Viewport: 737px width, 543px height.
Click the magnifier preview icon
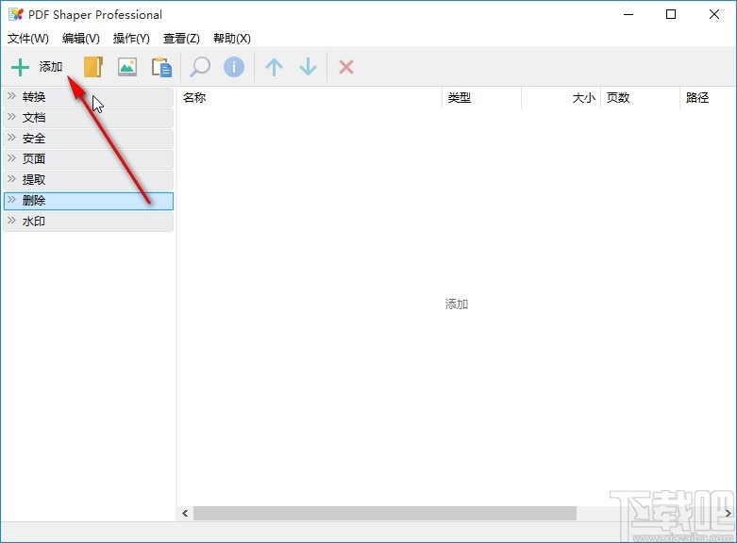pyautogui.click(x=200, y=67)
